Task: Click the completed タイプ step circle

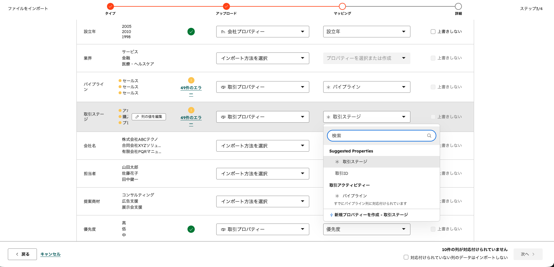Action: pos(110,6)
